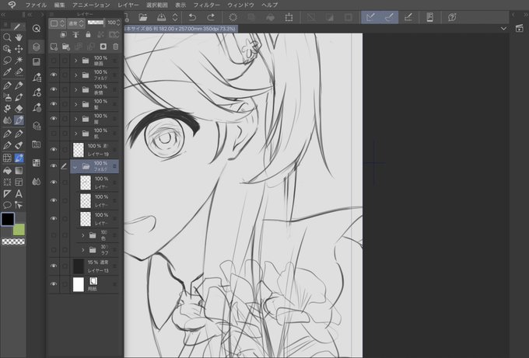Select the Text tool letter A
Viewport: 529px width, 358px height.
(x=19, y=193)
